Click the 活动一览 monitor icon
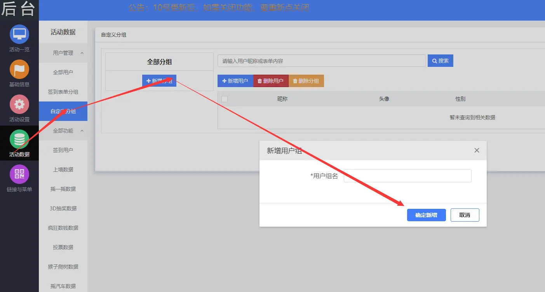The width and height of the screenshot is (545, 292). [19, 34]
